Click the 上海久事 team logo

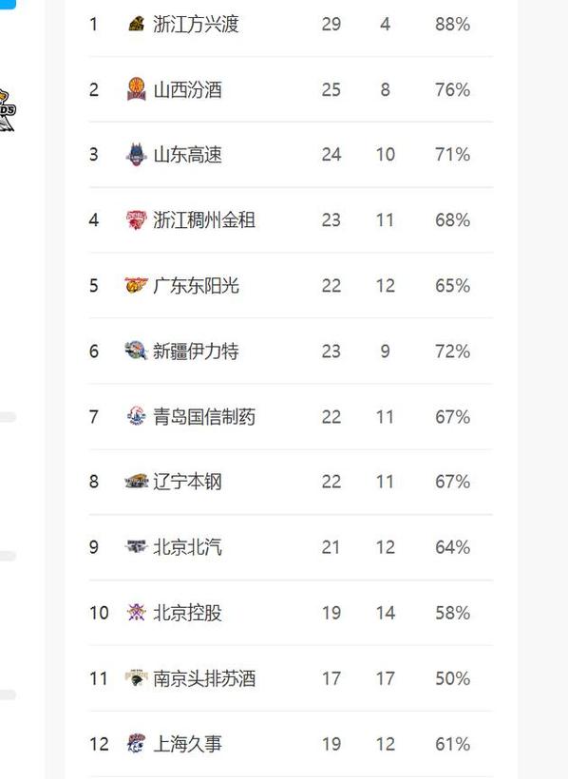134,744
